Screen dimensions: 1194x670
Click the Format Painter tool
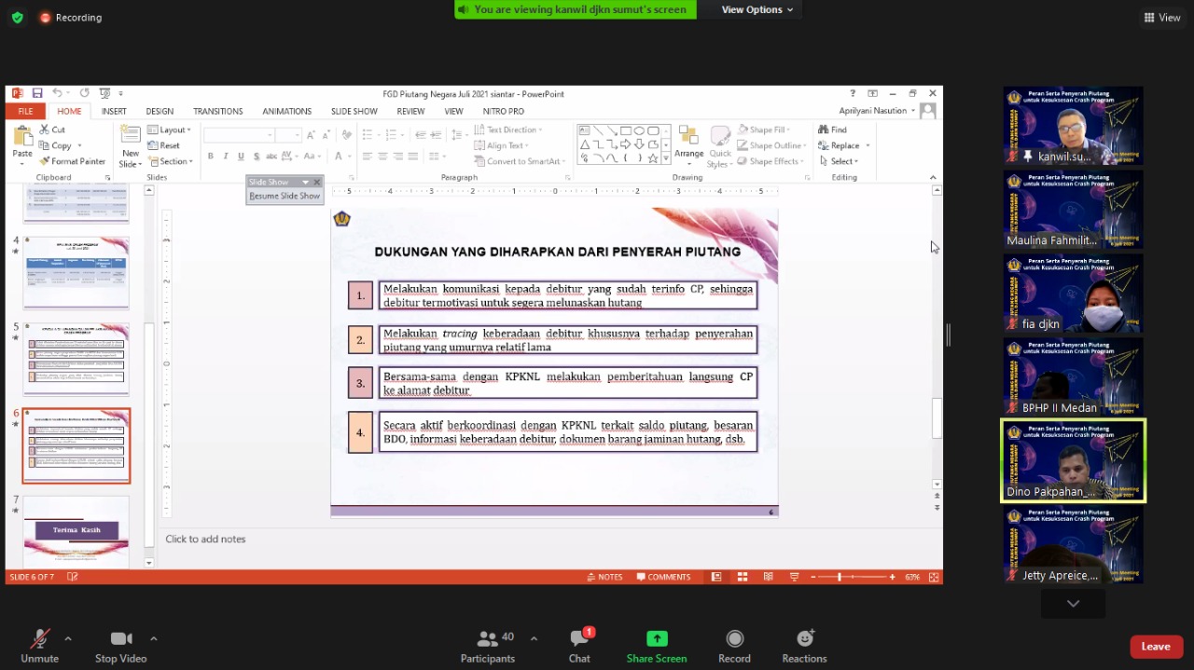coord(73,161)
